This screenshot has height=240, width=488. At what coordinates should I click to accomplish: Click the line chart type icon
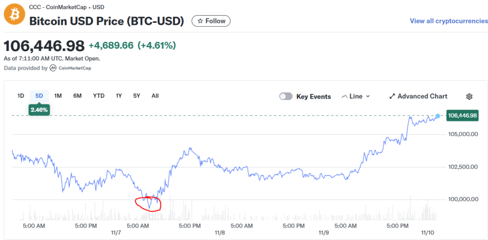(x=344, y=96)
